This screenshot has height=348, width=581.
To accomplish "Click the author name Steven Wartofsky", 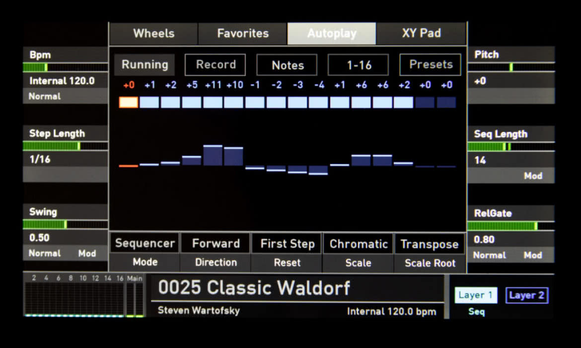I will coord(199,311).
